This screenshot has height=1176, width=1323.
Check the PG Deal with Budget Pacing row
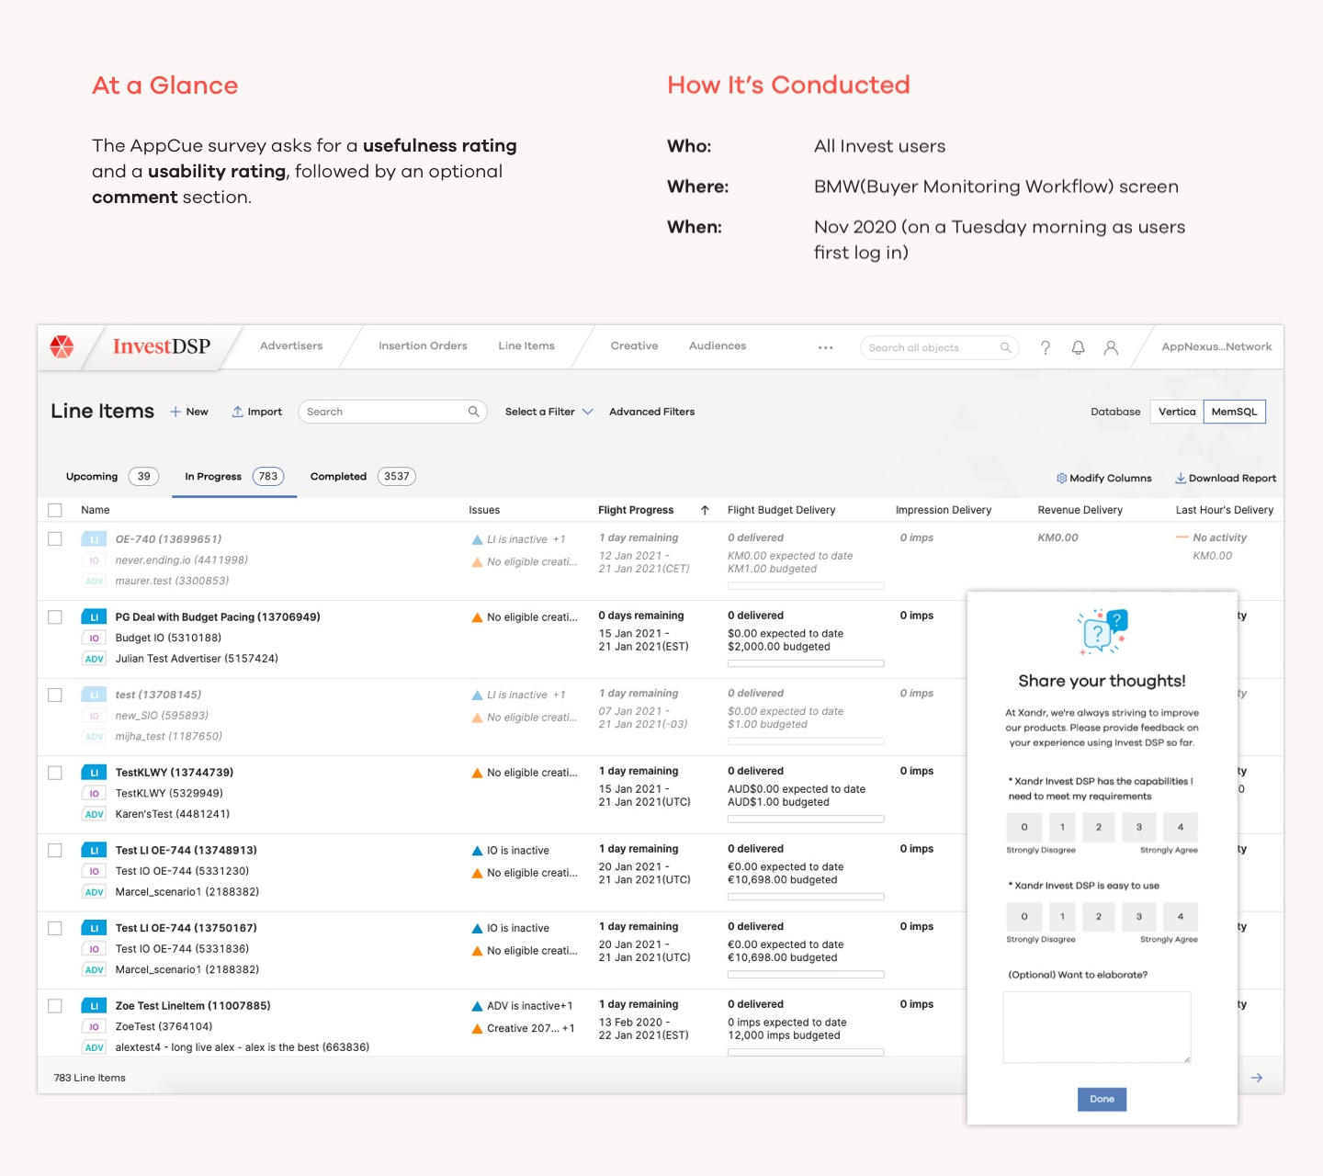pyautogui.click(x=55, y=617)
